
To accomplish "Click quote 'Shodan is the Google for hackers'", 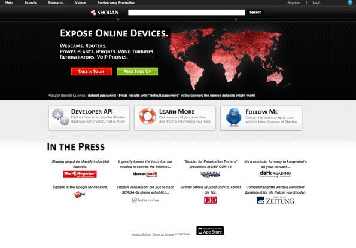I will 80,187.
